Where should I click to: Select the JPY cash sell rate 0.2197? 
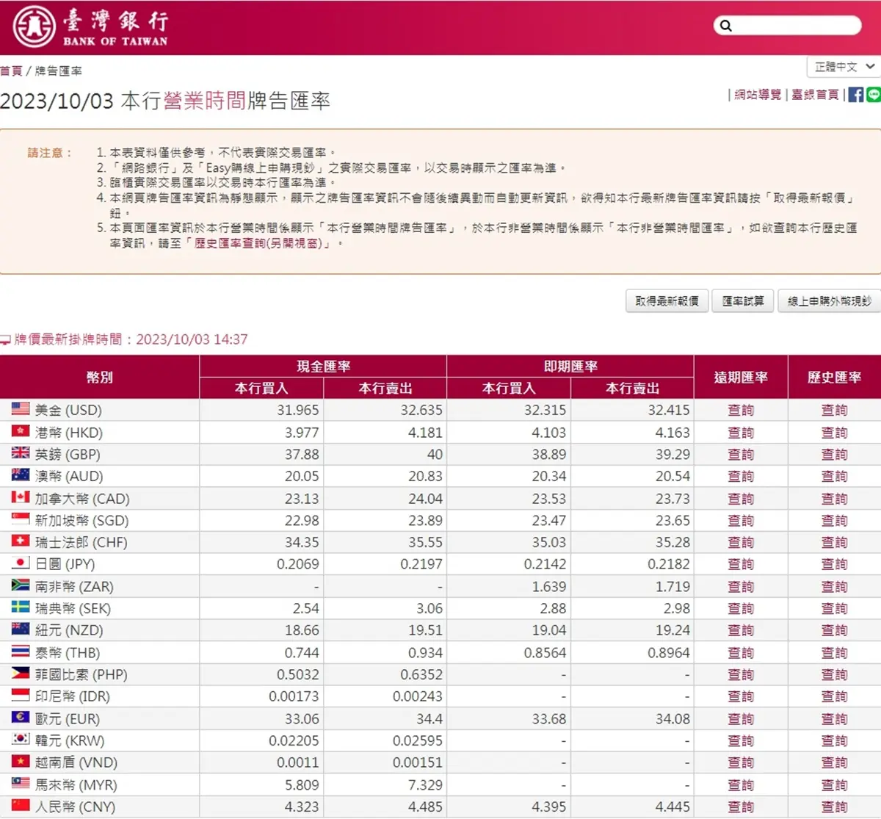421,565
